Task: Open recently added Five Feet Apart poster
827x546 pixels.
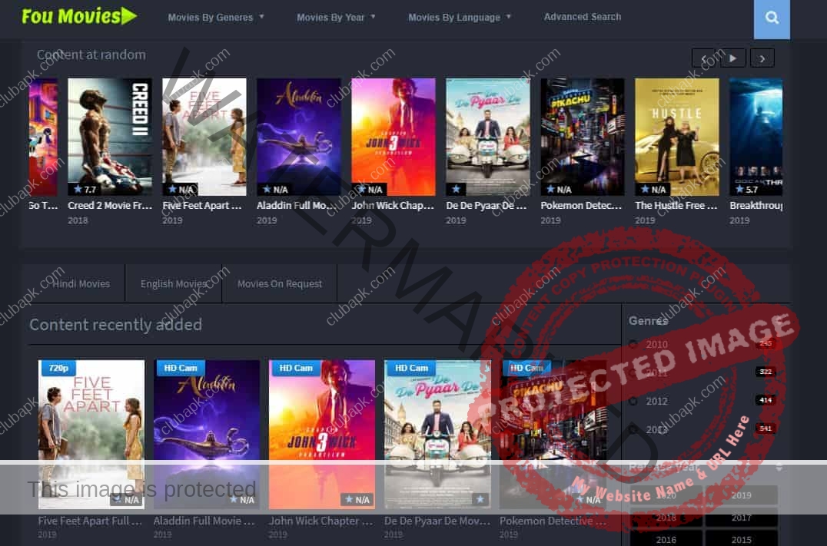Action: 91,435
